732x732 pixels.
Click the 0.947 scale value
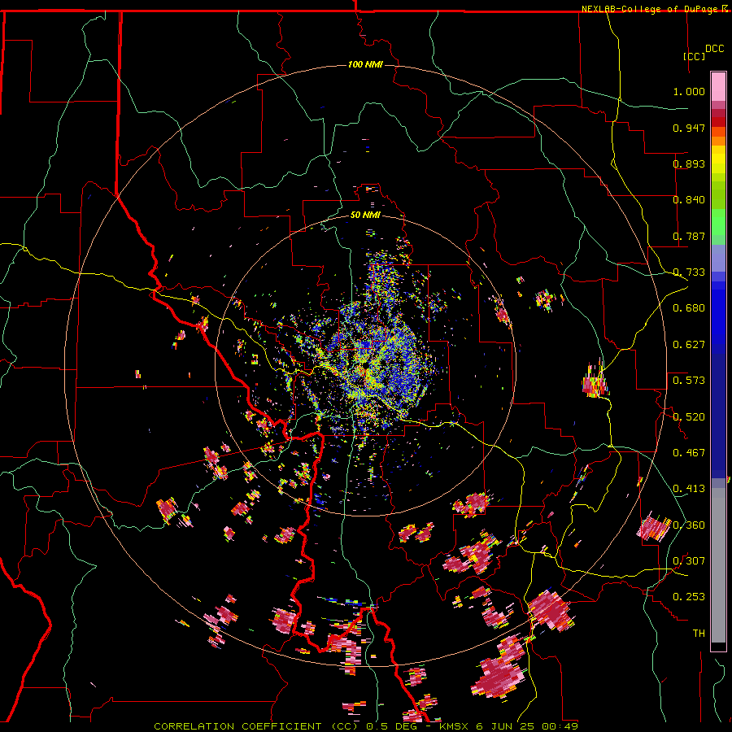tap(689, 128)
